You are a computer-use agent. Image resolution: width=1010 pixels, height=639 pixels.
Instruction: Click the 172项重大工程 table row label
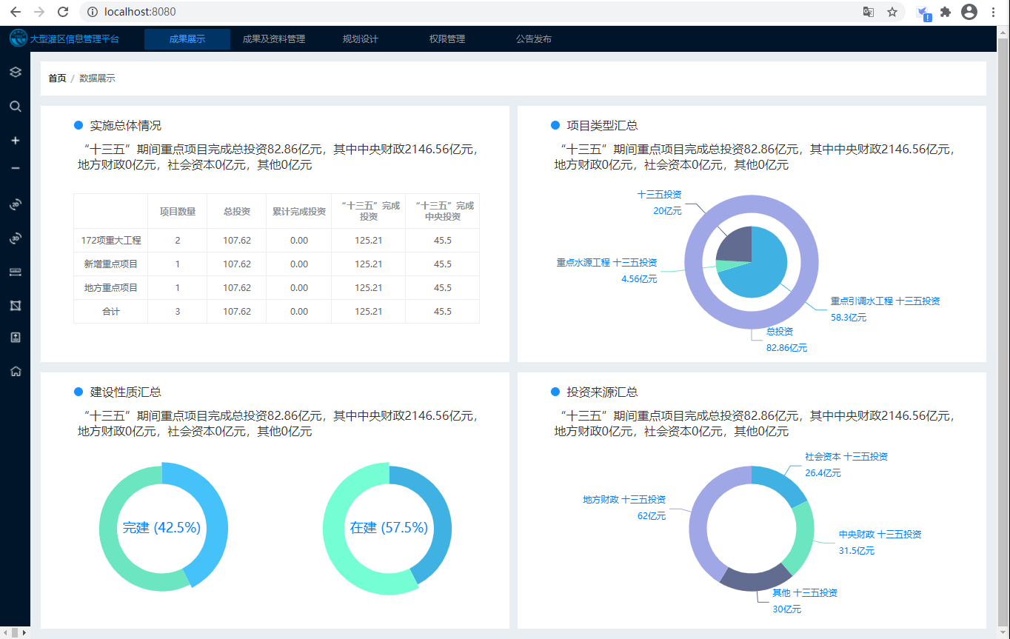click(x=111, y=241)
